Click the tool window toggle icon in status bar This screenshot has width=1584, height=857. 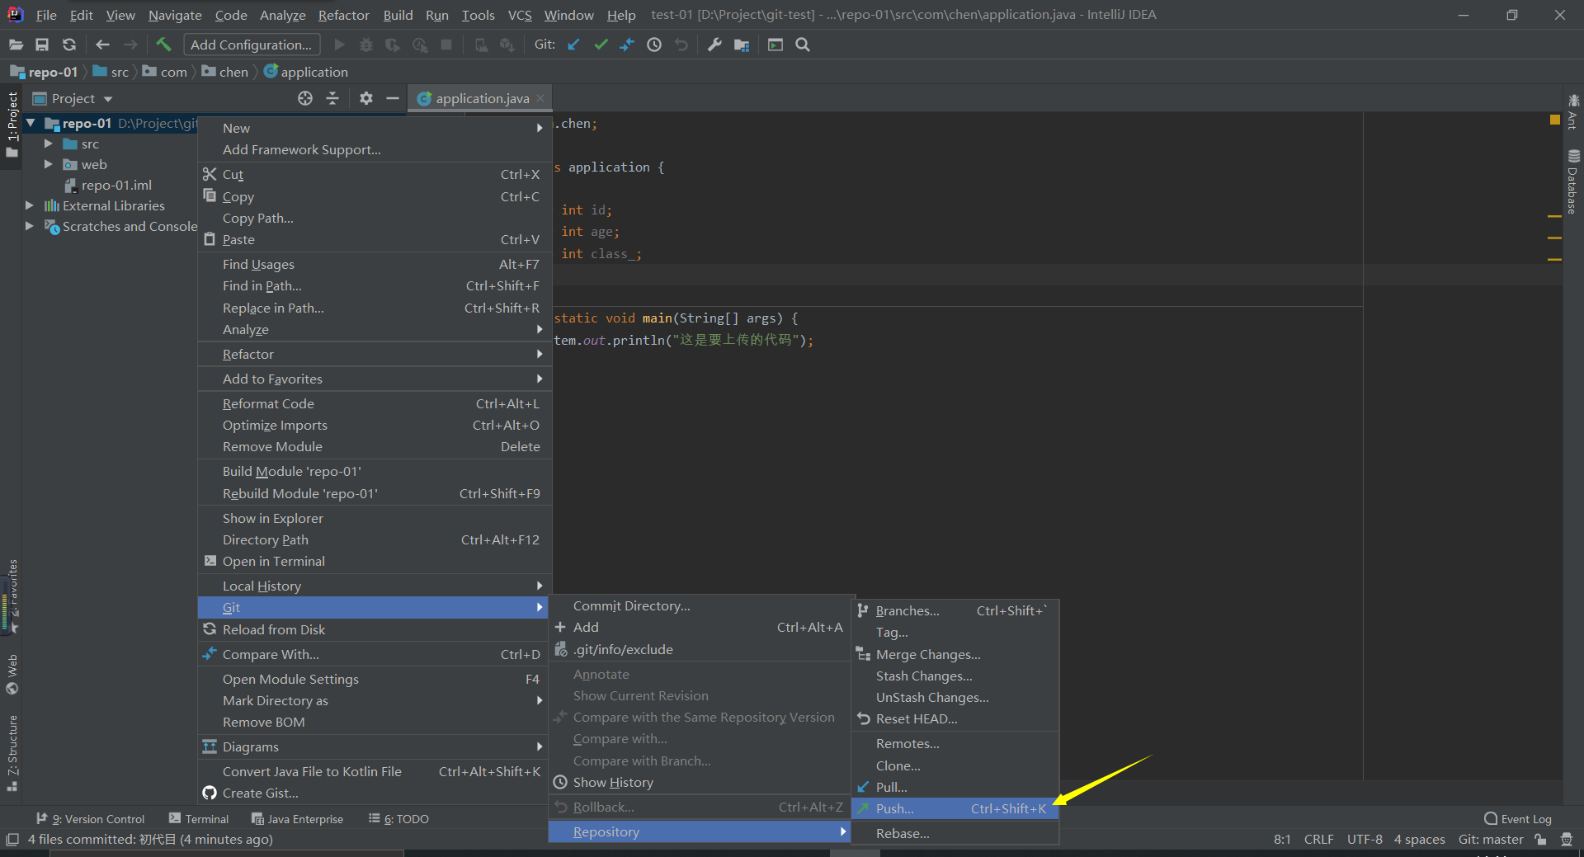click(12, 840)
